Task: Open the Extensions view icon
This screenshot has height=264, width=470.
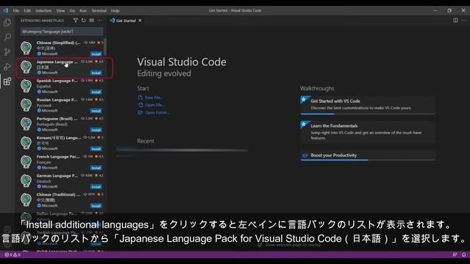Action: (x=7, y=81)
